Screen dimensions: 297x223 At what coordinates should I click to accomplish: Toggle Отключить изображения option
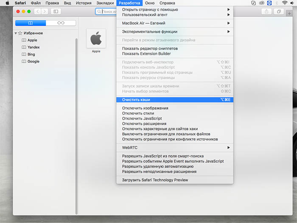[x=175, y=108]
